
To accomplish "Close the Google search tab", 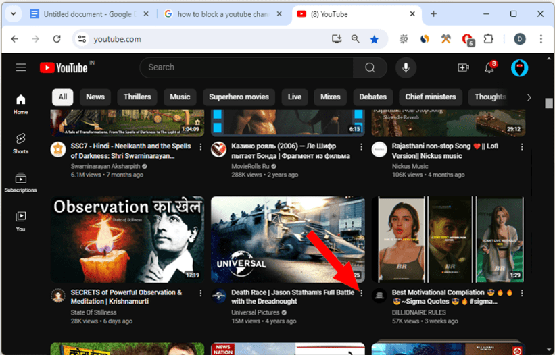I will point(279,14).
